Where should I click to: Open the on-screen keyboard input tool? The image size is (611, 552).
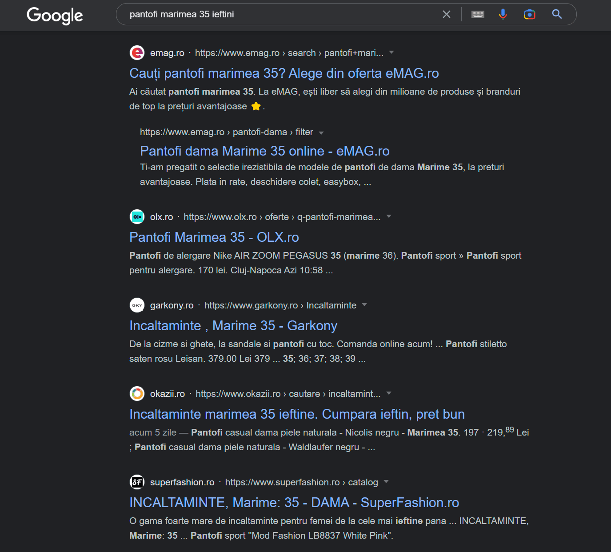(478, 14)
